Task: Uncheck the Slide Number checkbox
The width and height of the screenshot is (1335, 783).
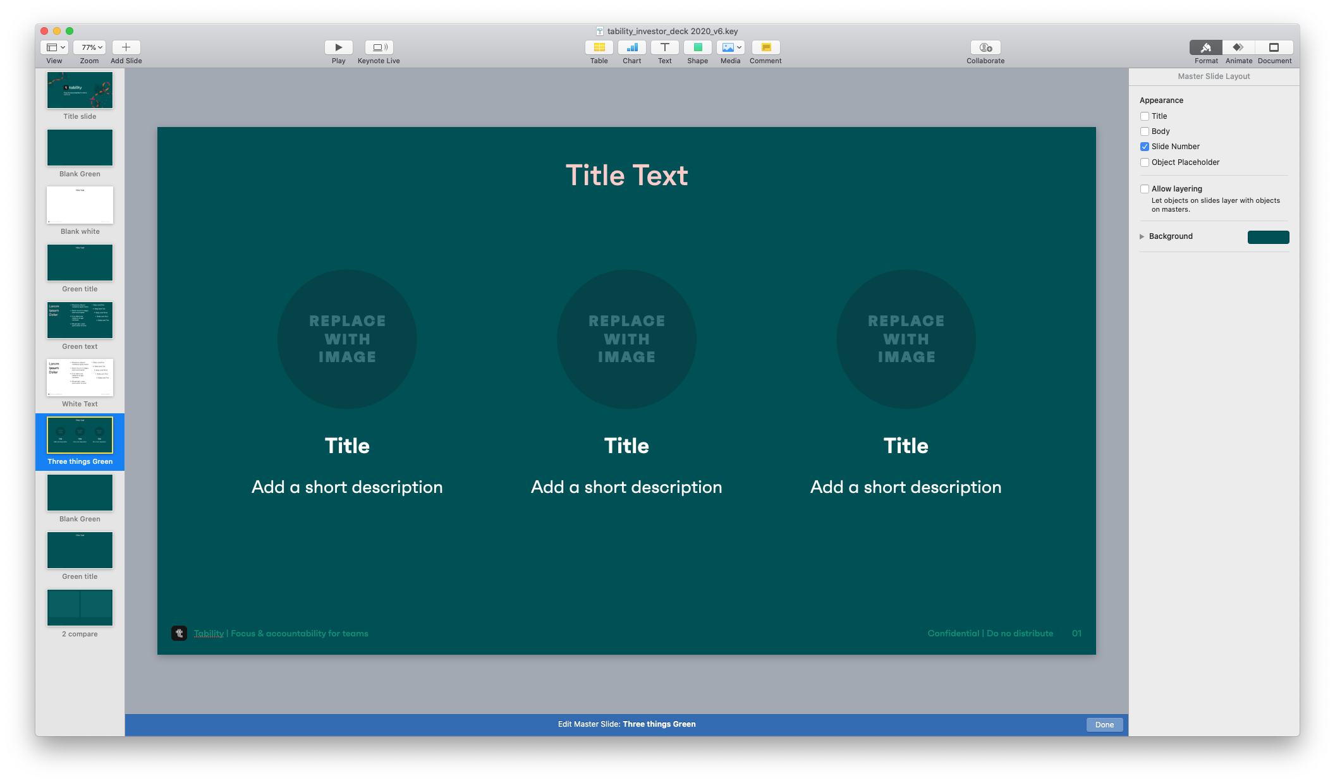Action: tap(1144, 147)
